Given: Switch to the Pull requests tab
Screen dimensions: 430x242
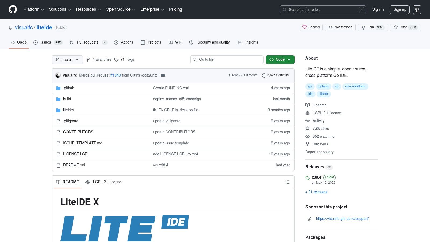Looking at the screenshot, I should (88, 42).
